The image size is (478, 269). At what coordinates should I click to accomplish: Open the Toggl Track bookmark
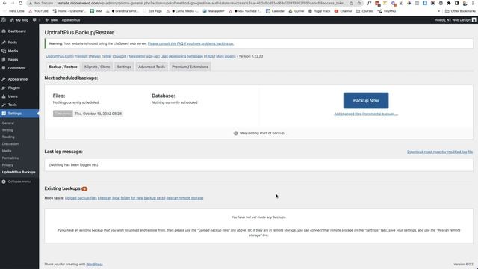(319, 11)
